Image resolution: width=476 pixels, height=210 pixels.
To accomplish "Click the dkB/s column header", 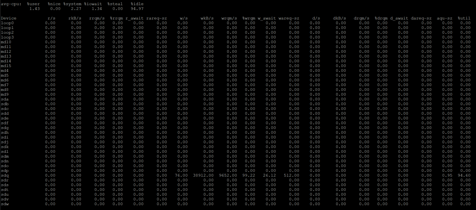I will tap(339, 18).
